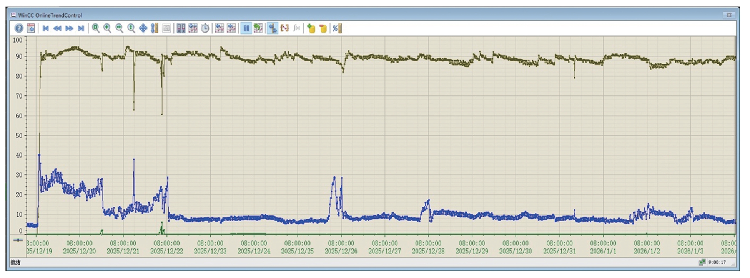Click the 2025/12/23 time axis label

[x=210, y=251]
